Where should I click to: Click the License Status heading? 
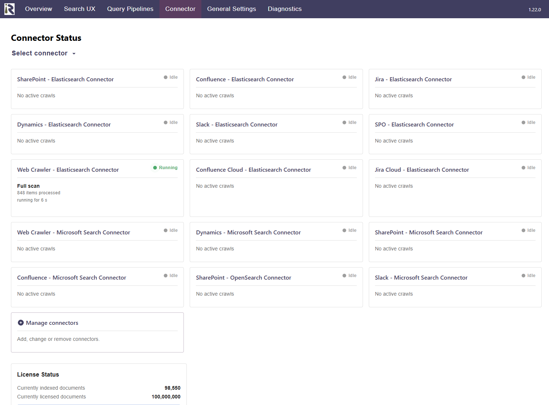pos(38,374)
